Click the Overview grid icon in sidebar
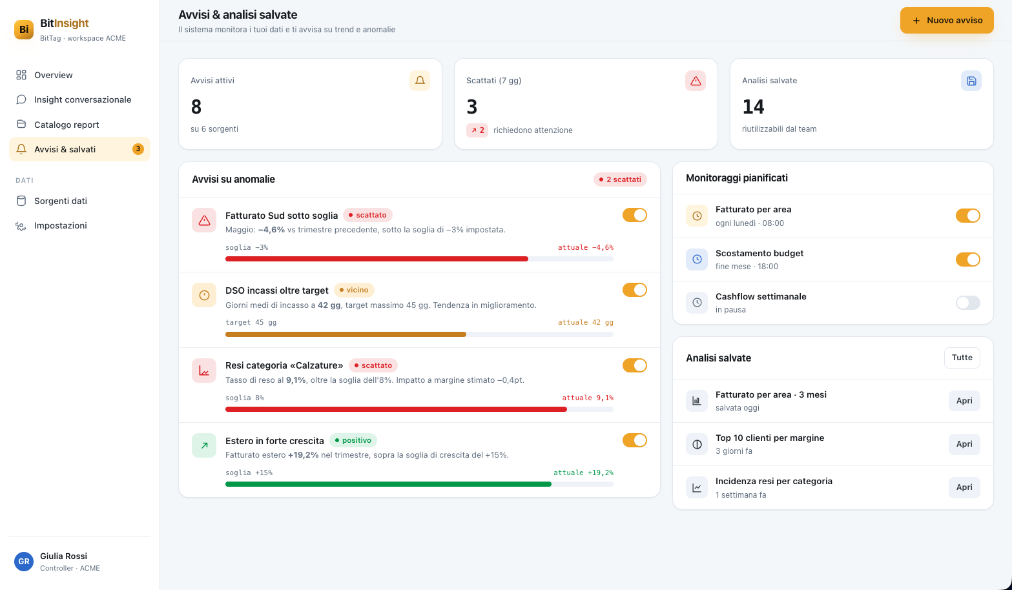1012x590 pixels. pos(21,75)
